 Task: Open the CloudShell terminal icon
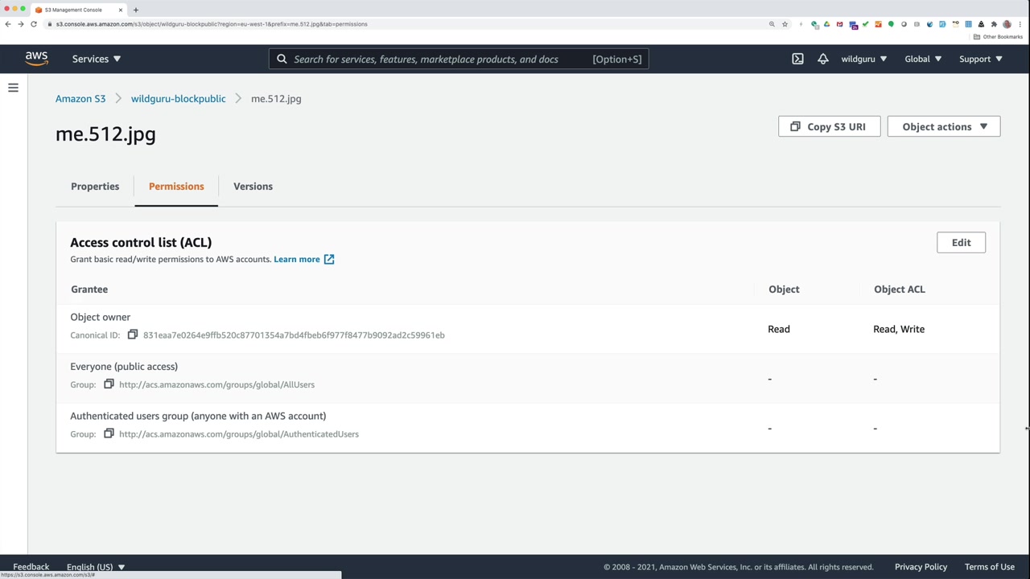797,59
